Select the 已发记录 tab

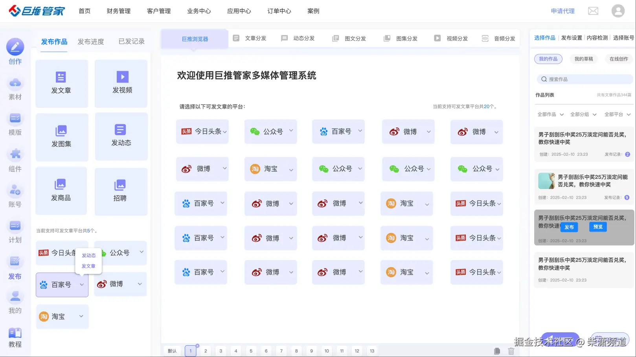coord(132,41)
